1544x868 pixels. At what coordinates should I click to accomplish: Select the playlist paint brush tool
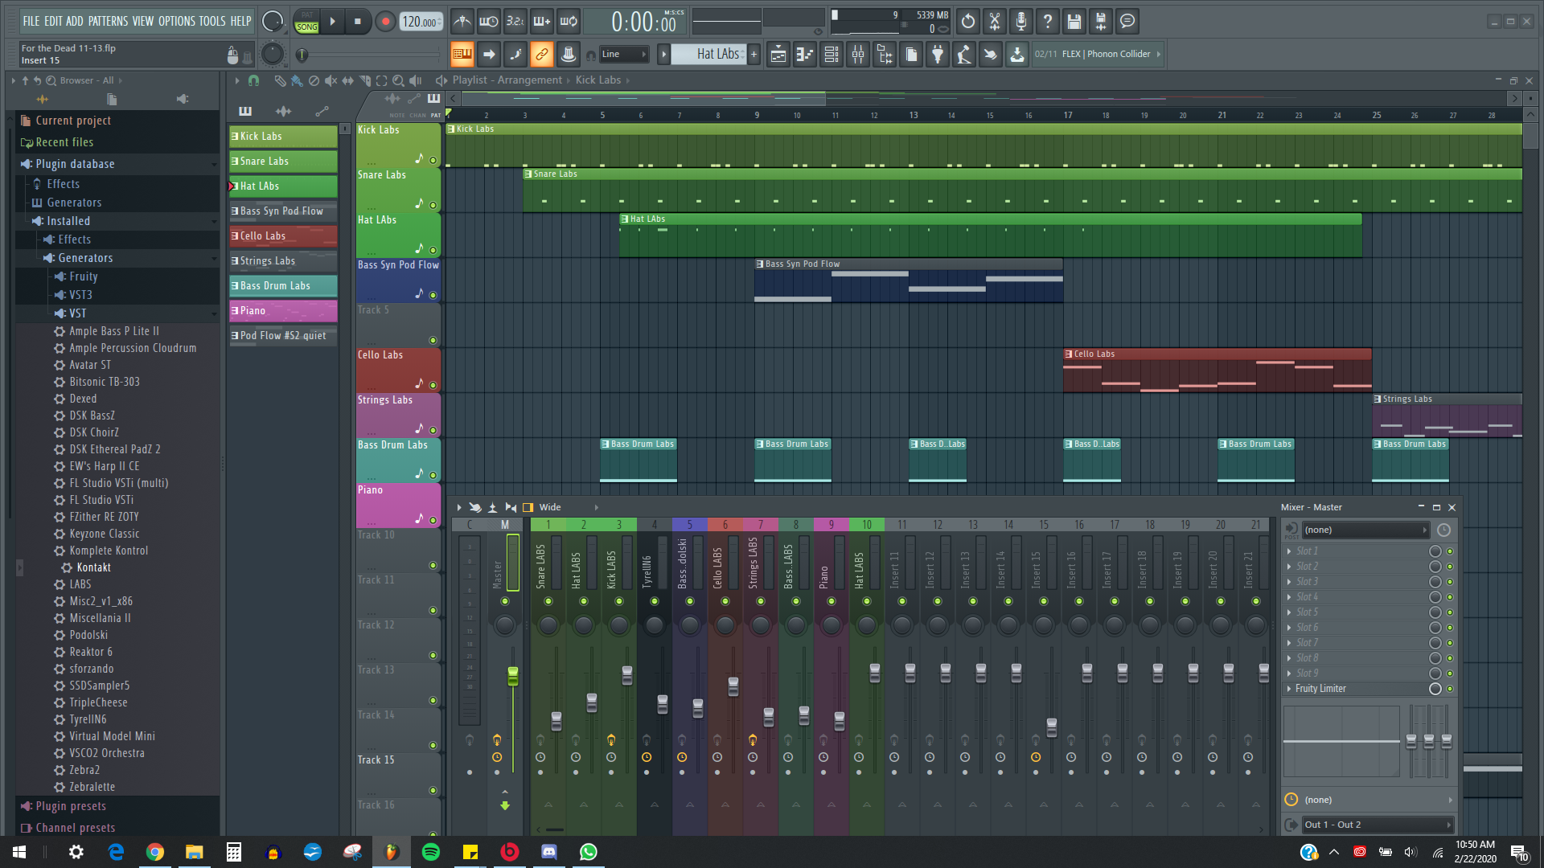(297, 80)
